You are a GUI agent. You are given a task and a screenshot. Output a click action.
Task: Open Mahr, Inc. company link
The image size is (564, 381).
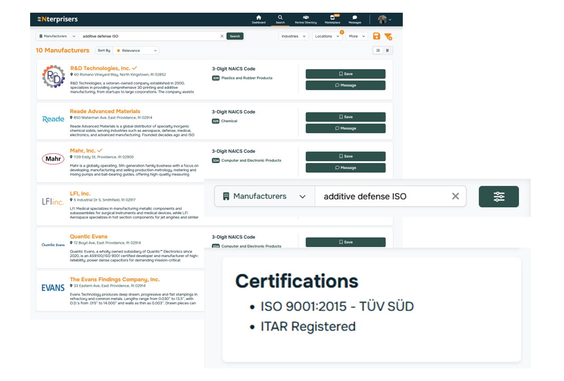coord(83,150)
